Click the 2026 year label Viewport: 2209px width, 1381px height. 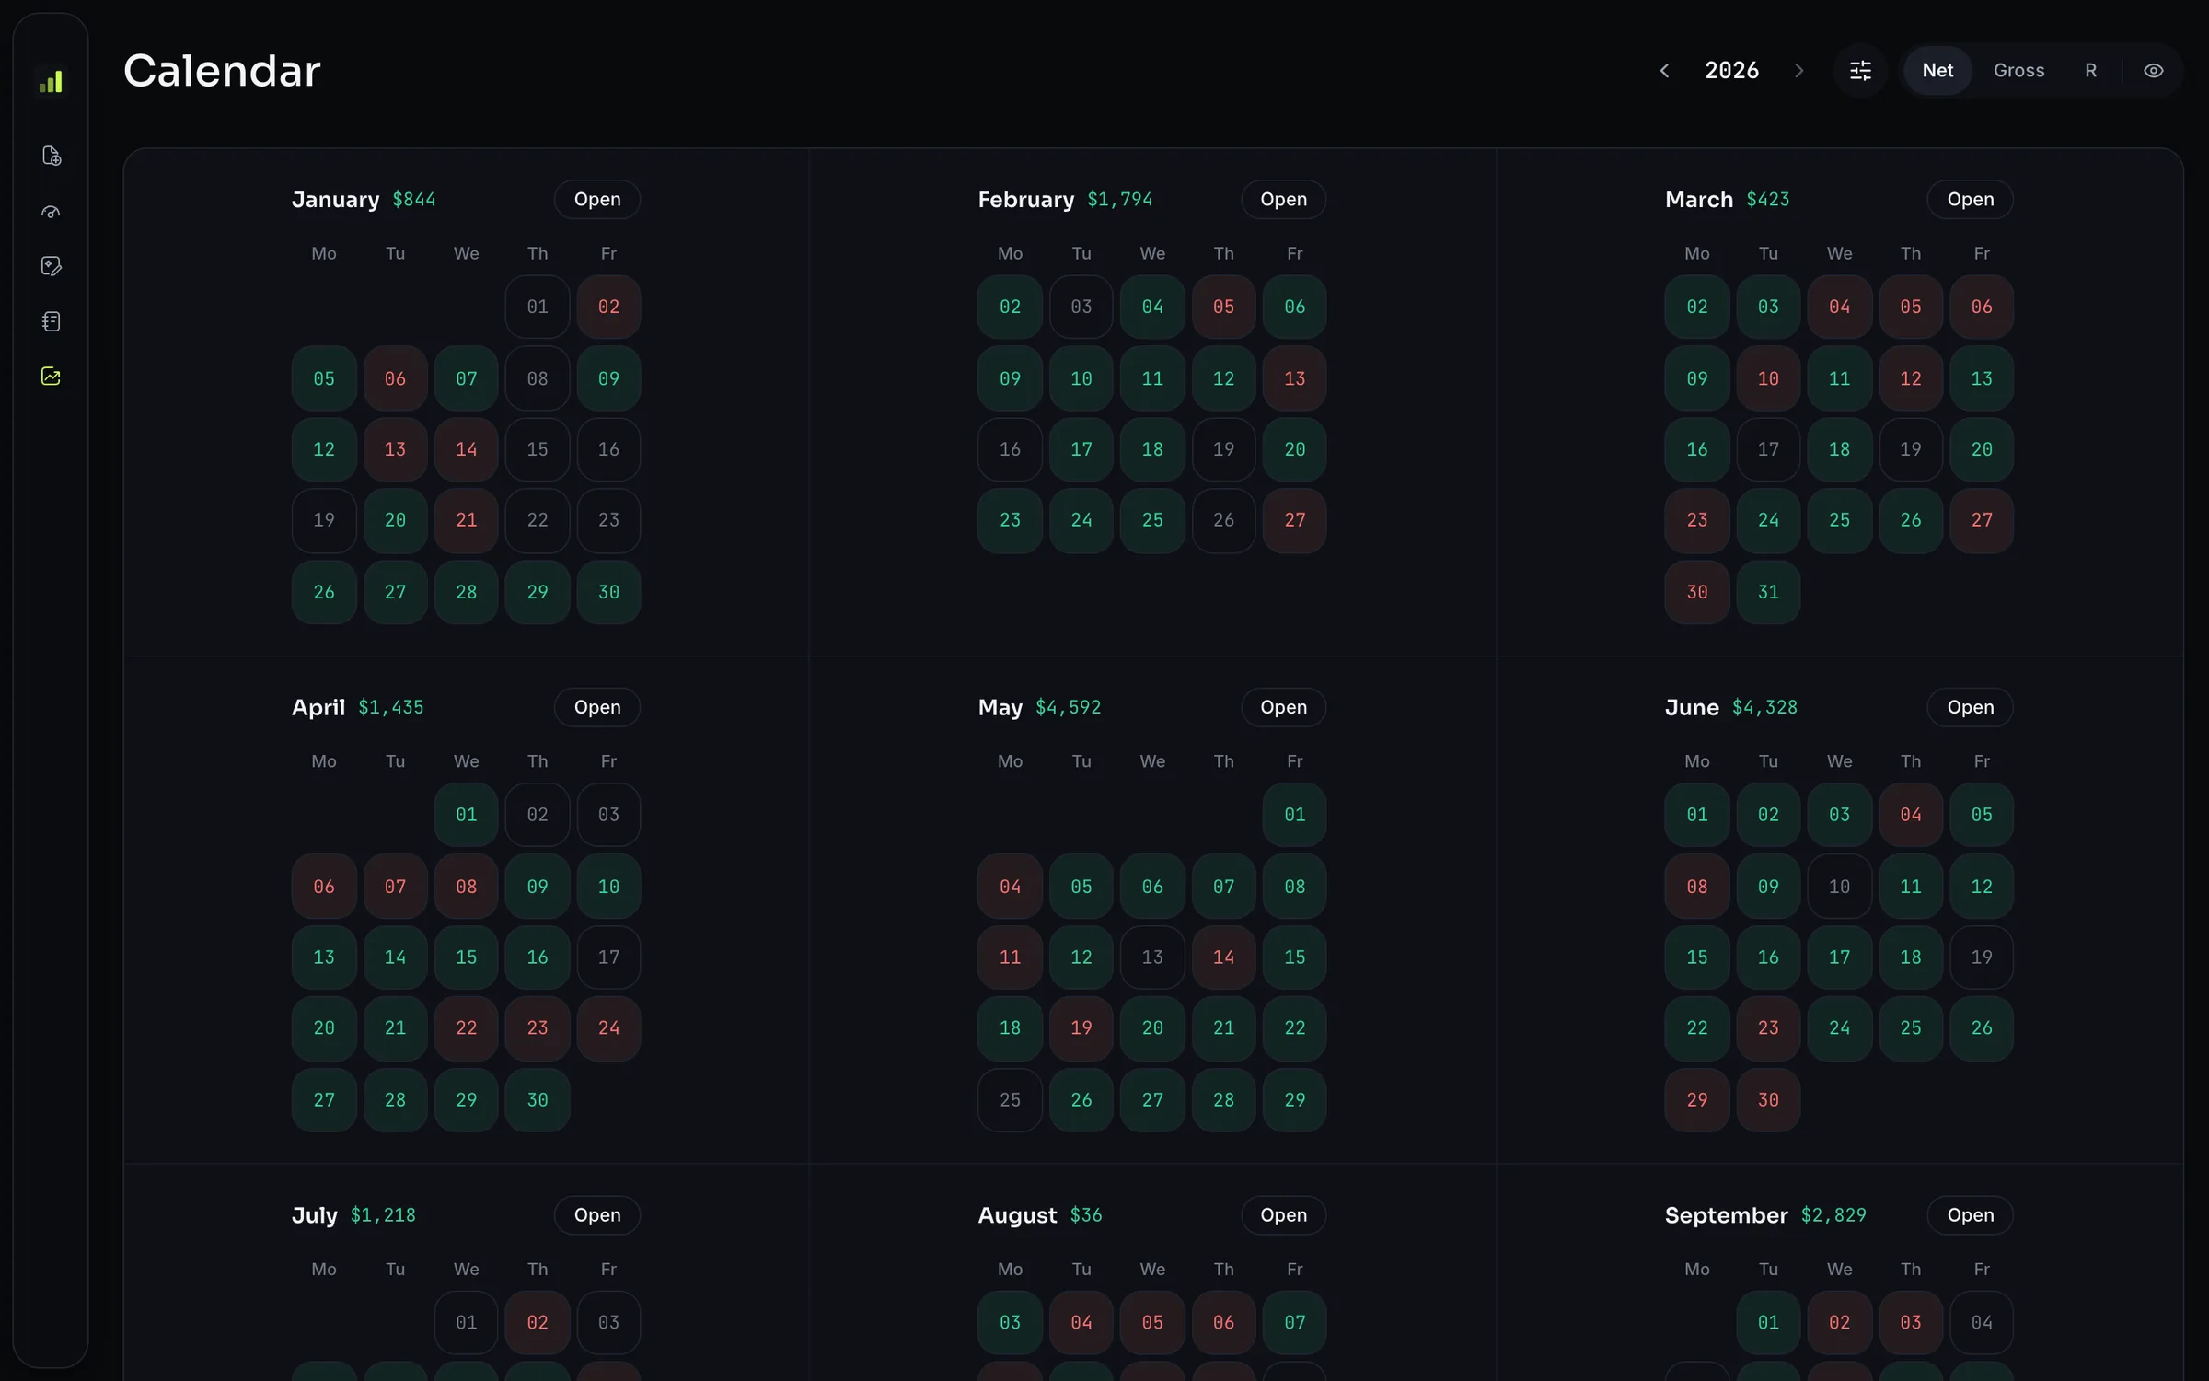point(1731,71)
